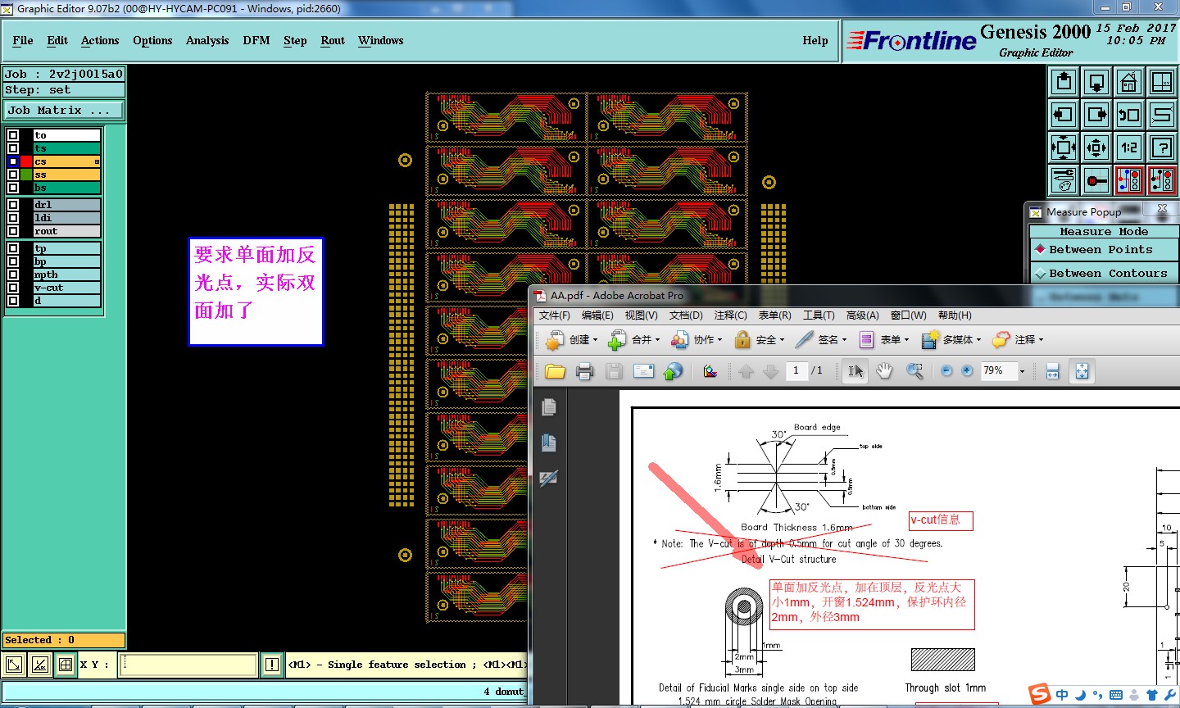
Task: Click the pan down view icon
Action: pyautogui.click(x=1096, y=82)
